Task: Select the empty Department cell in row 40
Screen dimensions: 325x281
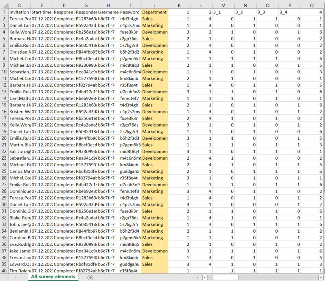Action: coord(155,271)
